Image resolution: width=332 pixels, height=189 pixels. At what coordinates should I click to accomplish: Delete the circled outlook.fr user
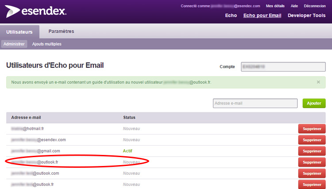tap(312, 162)
